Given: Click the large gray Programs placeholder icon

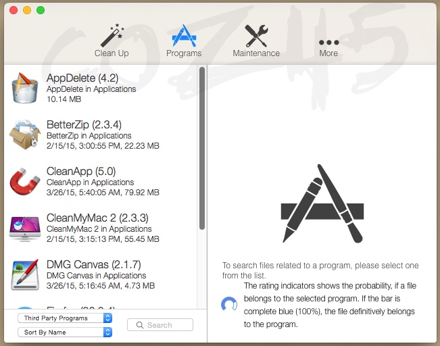Looking at the screenshot, I should coord(322,203).
